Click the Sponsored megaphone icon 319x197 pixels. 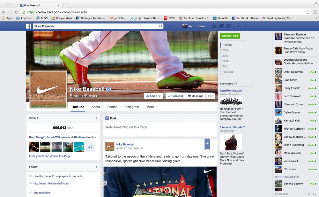pos(235,84)
